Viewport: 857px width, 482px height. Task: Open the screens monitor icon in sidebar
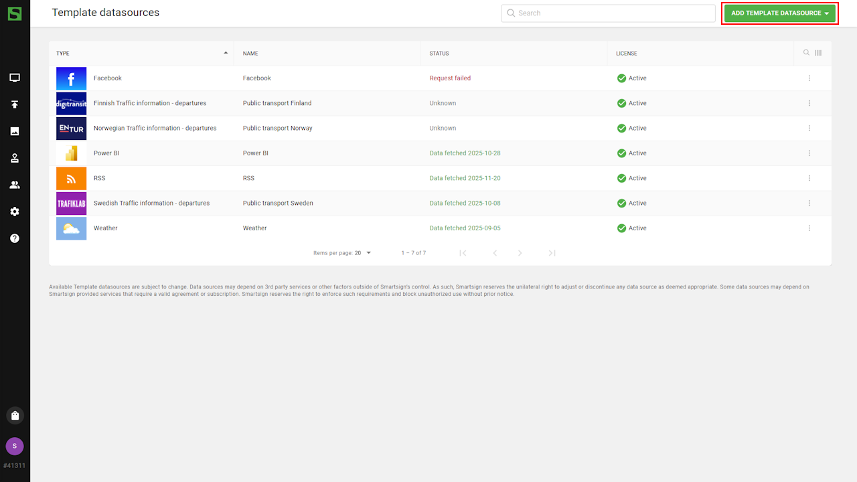(x=15, y=78)
